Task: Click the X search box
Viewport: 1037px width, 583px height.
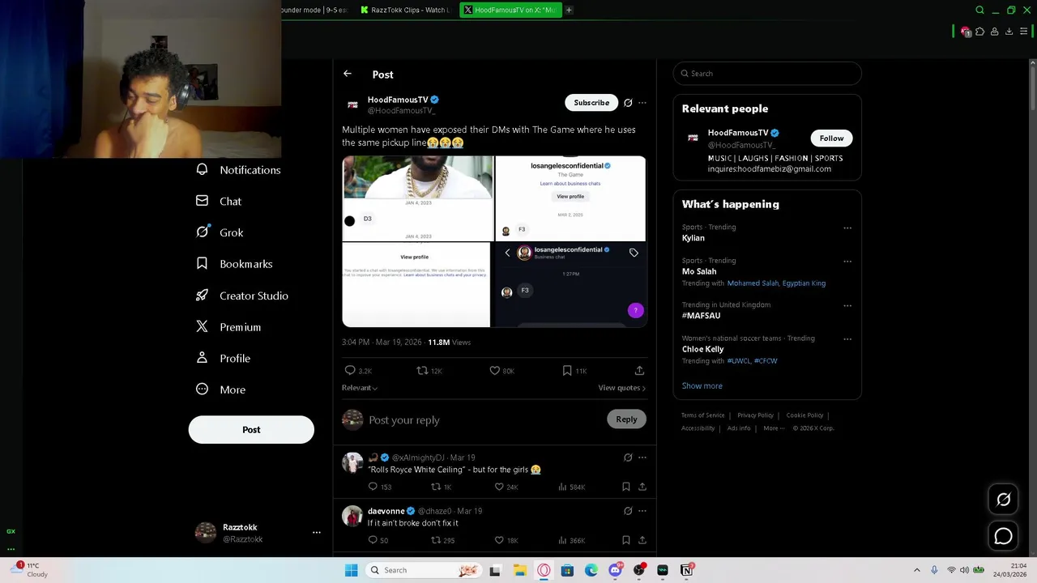Action: [767, 74]
